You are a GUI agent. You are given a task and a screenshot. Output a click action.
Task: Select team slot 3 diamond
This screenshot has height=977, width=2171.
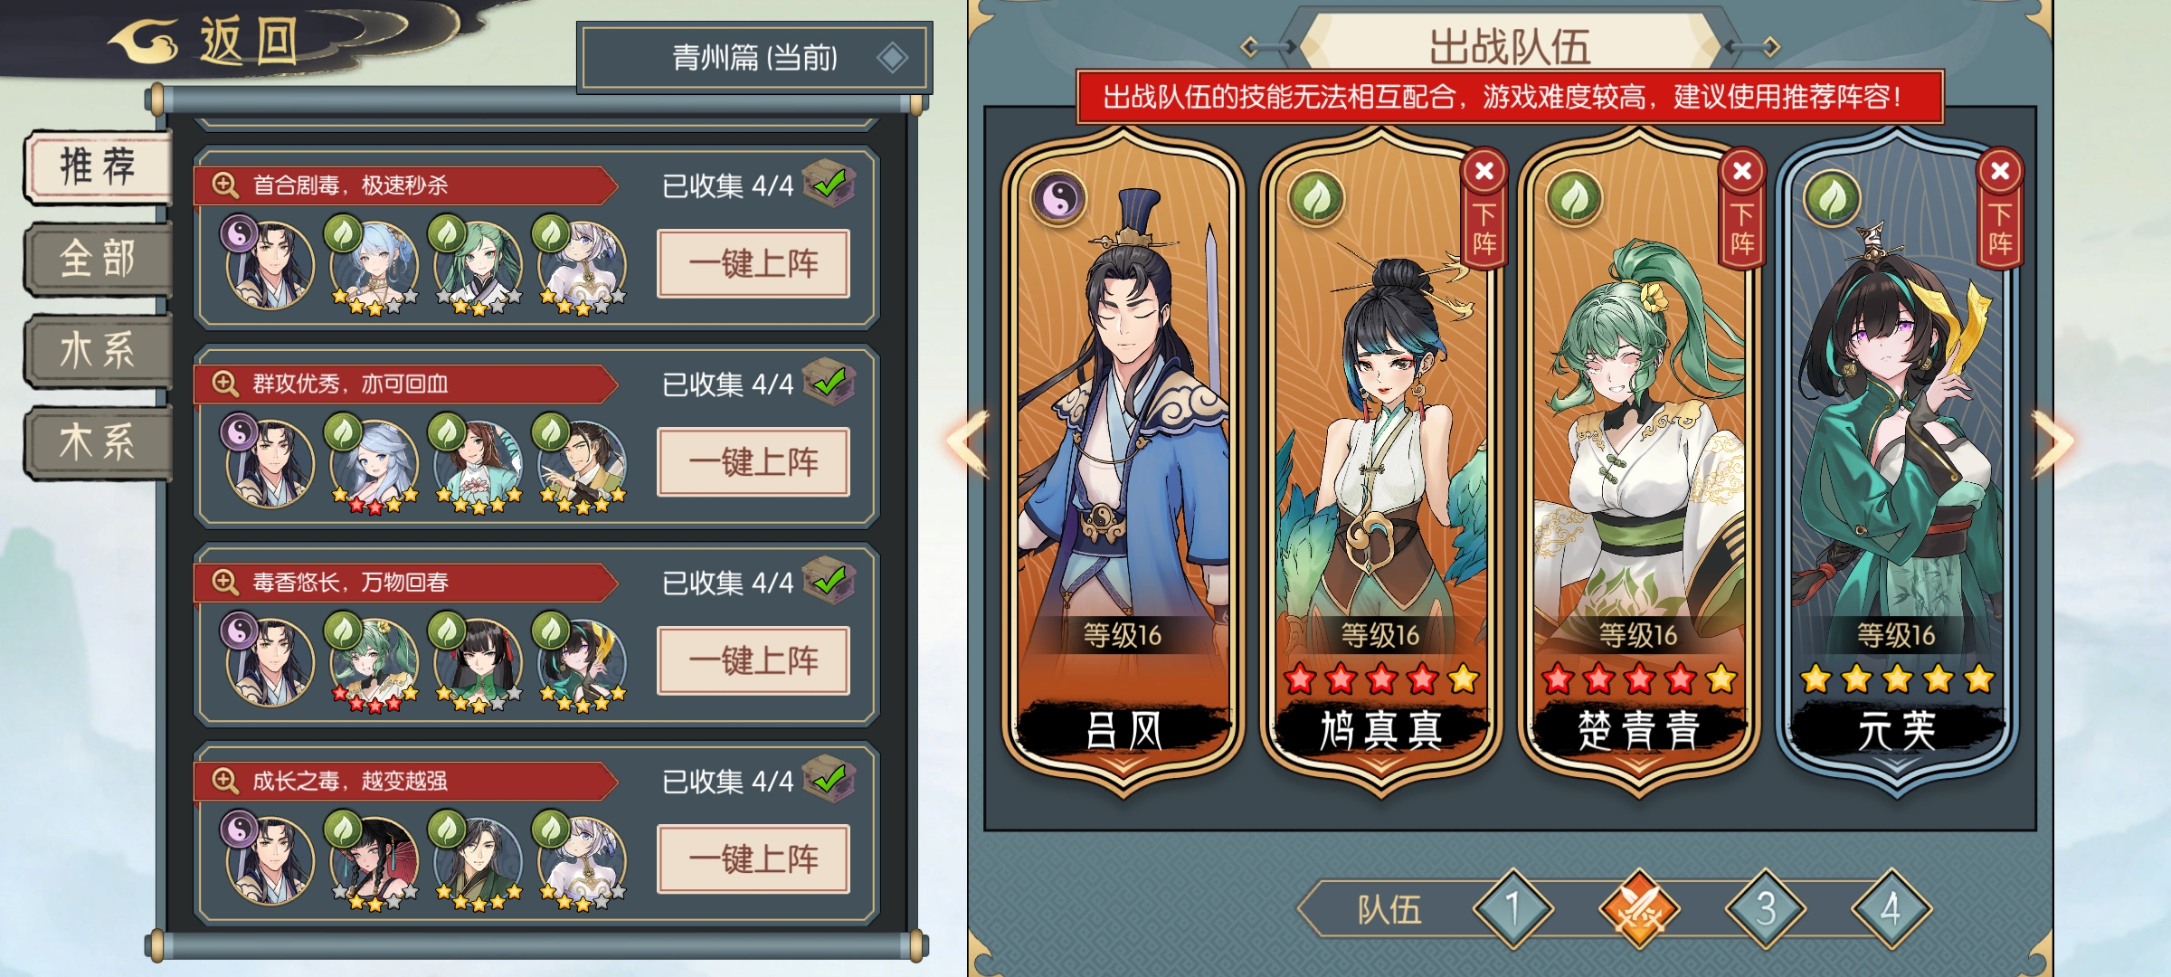(x=1766, y=909)
